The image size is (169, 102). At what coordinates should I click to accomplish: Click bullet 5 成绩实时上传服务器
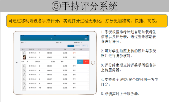(120, 94)
